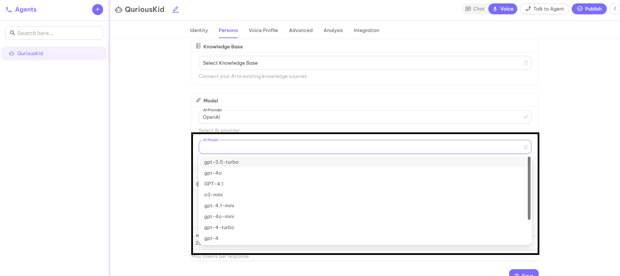Switch to Voice mode

(x=503, y=9)
